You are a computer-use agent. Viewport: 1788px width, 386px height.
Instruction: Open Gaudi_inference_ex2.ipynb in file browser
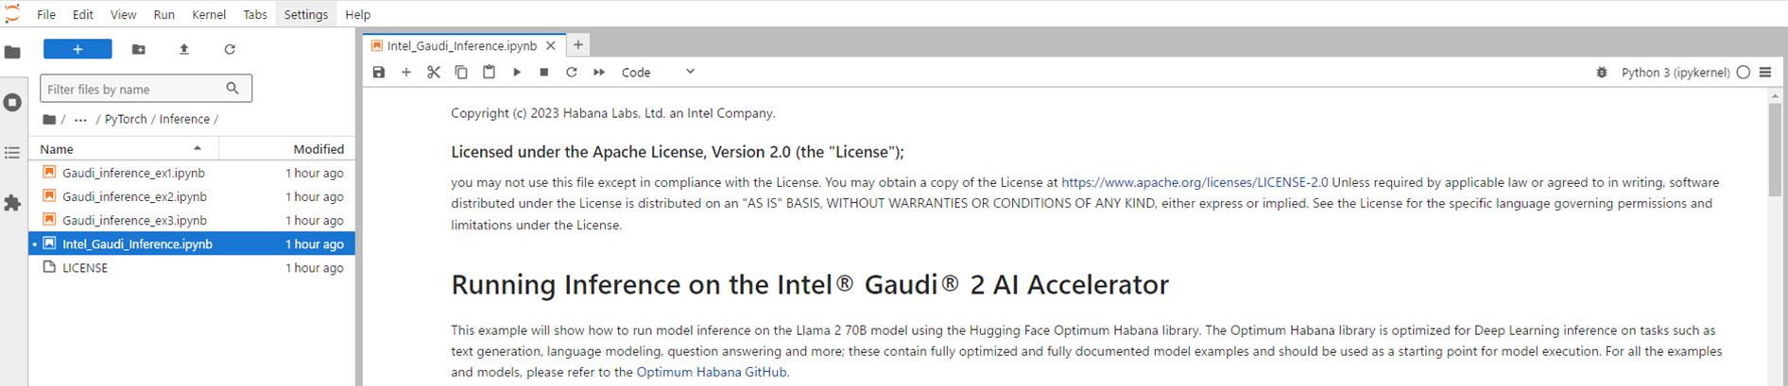pyautogui.click(x=134, y=196)
